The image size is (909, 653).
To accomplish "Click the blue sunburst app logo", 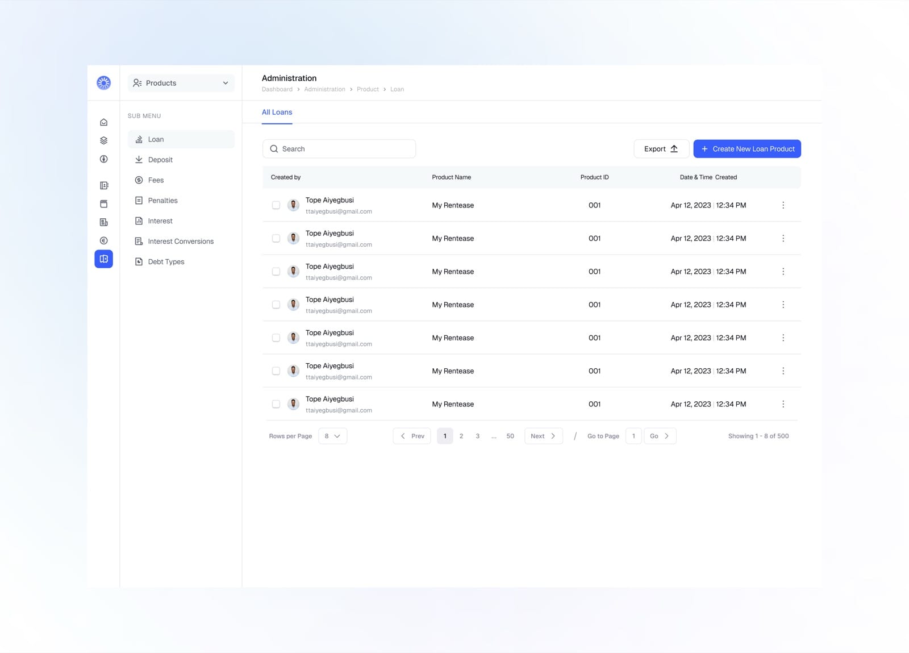I will [x=103, y=83].
